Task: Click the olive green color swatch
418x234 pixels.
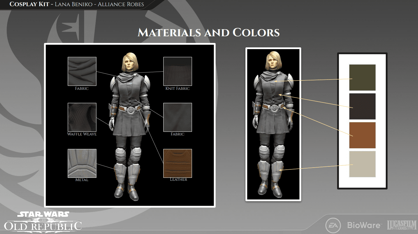Action: (362, 78)
